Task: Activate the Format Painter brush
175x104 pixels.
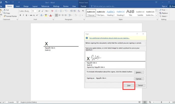Action: coord(10,16)
